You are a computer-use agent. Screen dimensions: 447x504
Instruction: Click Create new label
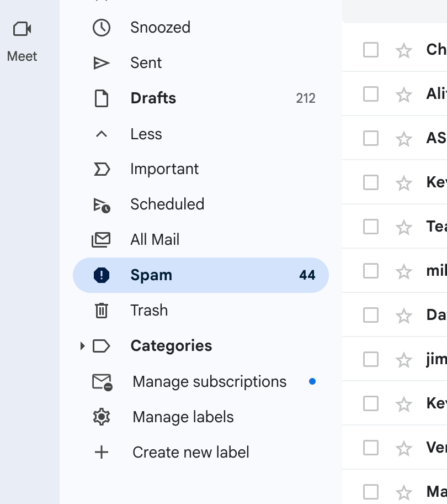[x=190, y=452]
